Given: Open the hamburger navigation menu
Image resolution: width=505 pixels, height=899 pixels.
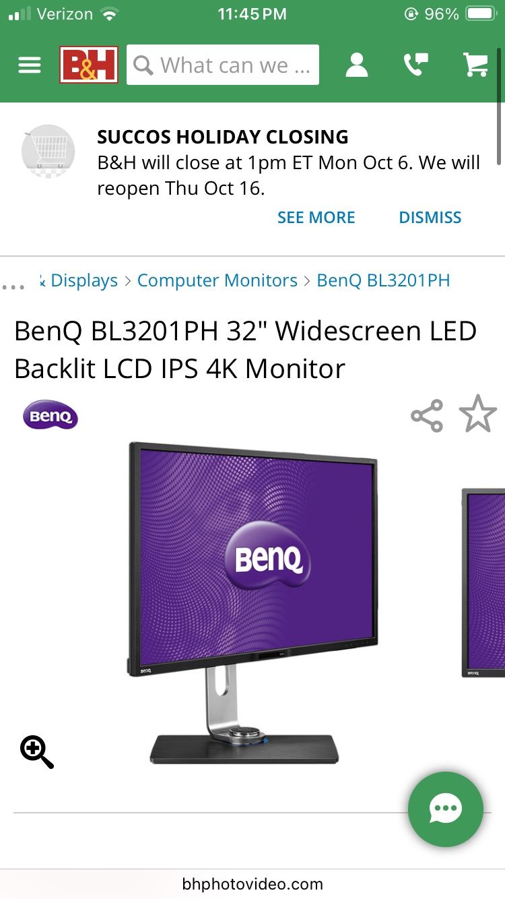Looking at the screenshot, I should [30, 65].
